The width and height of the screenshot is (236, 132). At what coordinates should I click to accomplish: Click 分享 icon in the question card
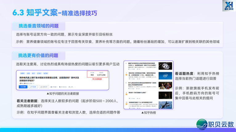[x=69, y=87]
